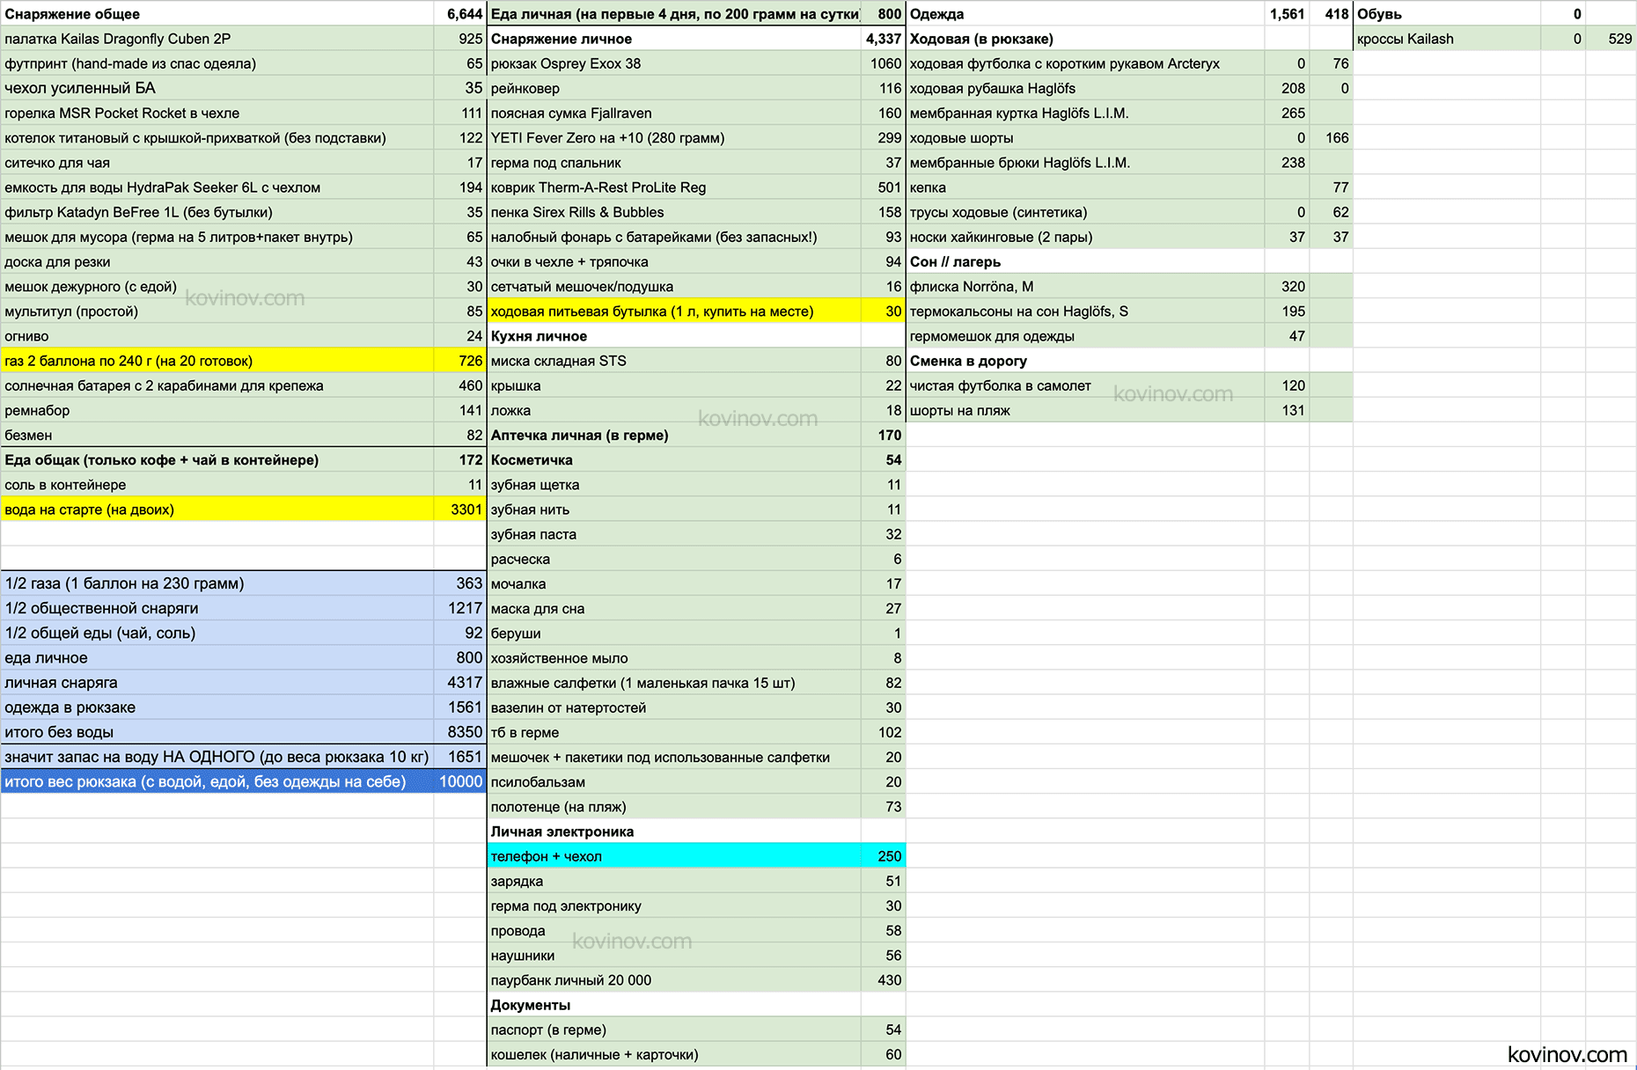
Task: Click 'пенка Sirex Rills & Bubbles' cell
Action: tap(674, 212)
